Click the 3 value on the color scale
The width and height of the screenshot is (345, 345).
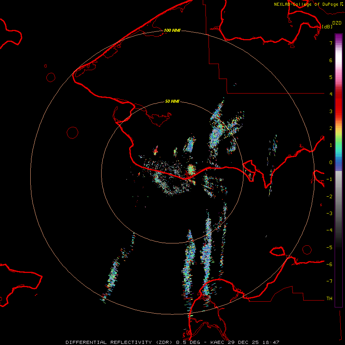point(331,111)
